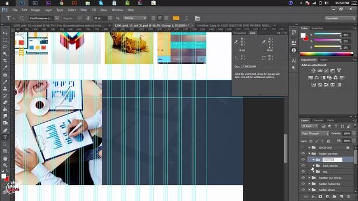Hide the back service group

point(303,166)
